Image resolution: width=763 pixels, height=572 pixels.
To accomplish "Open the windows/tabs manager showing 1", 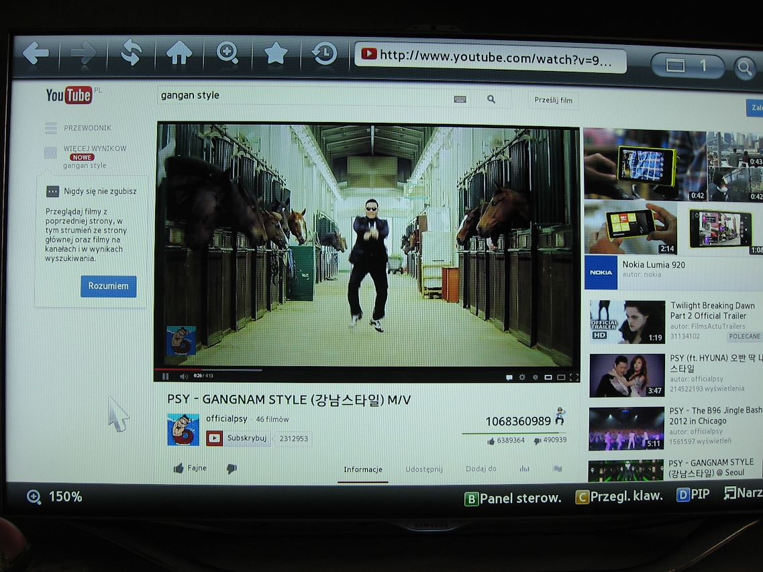I will (x=688, y=66).
